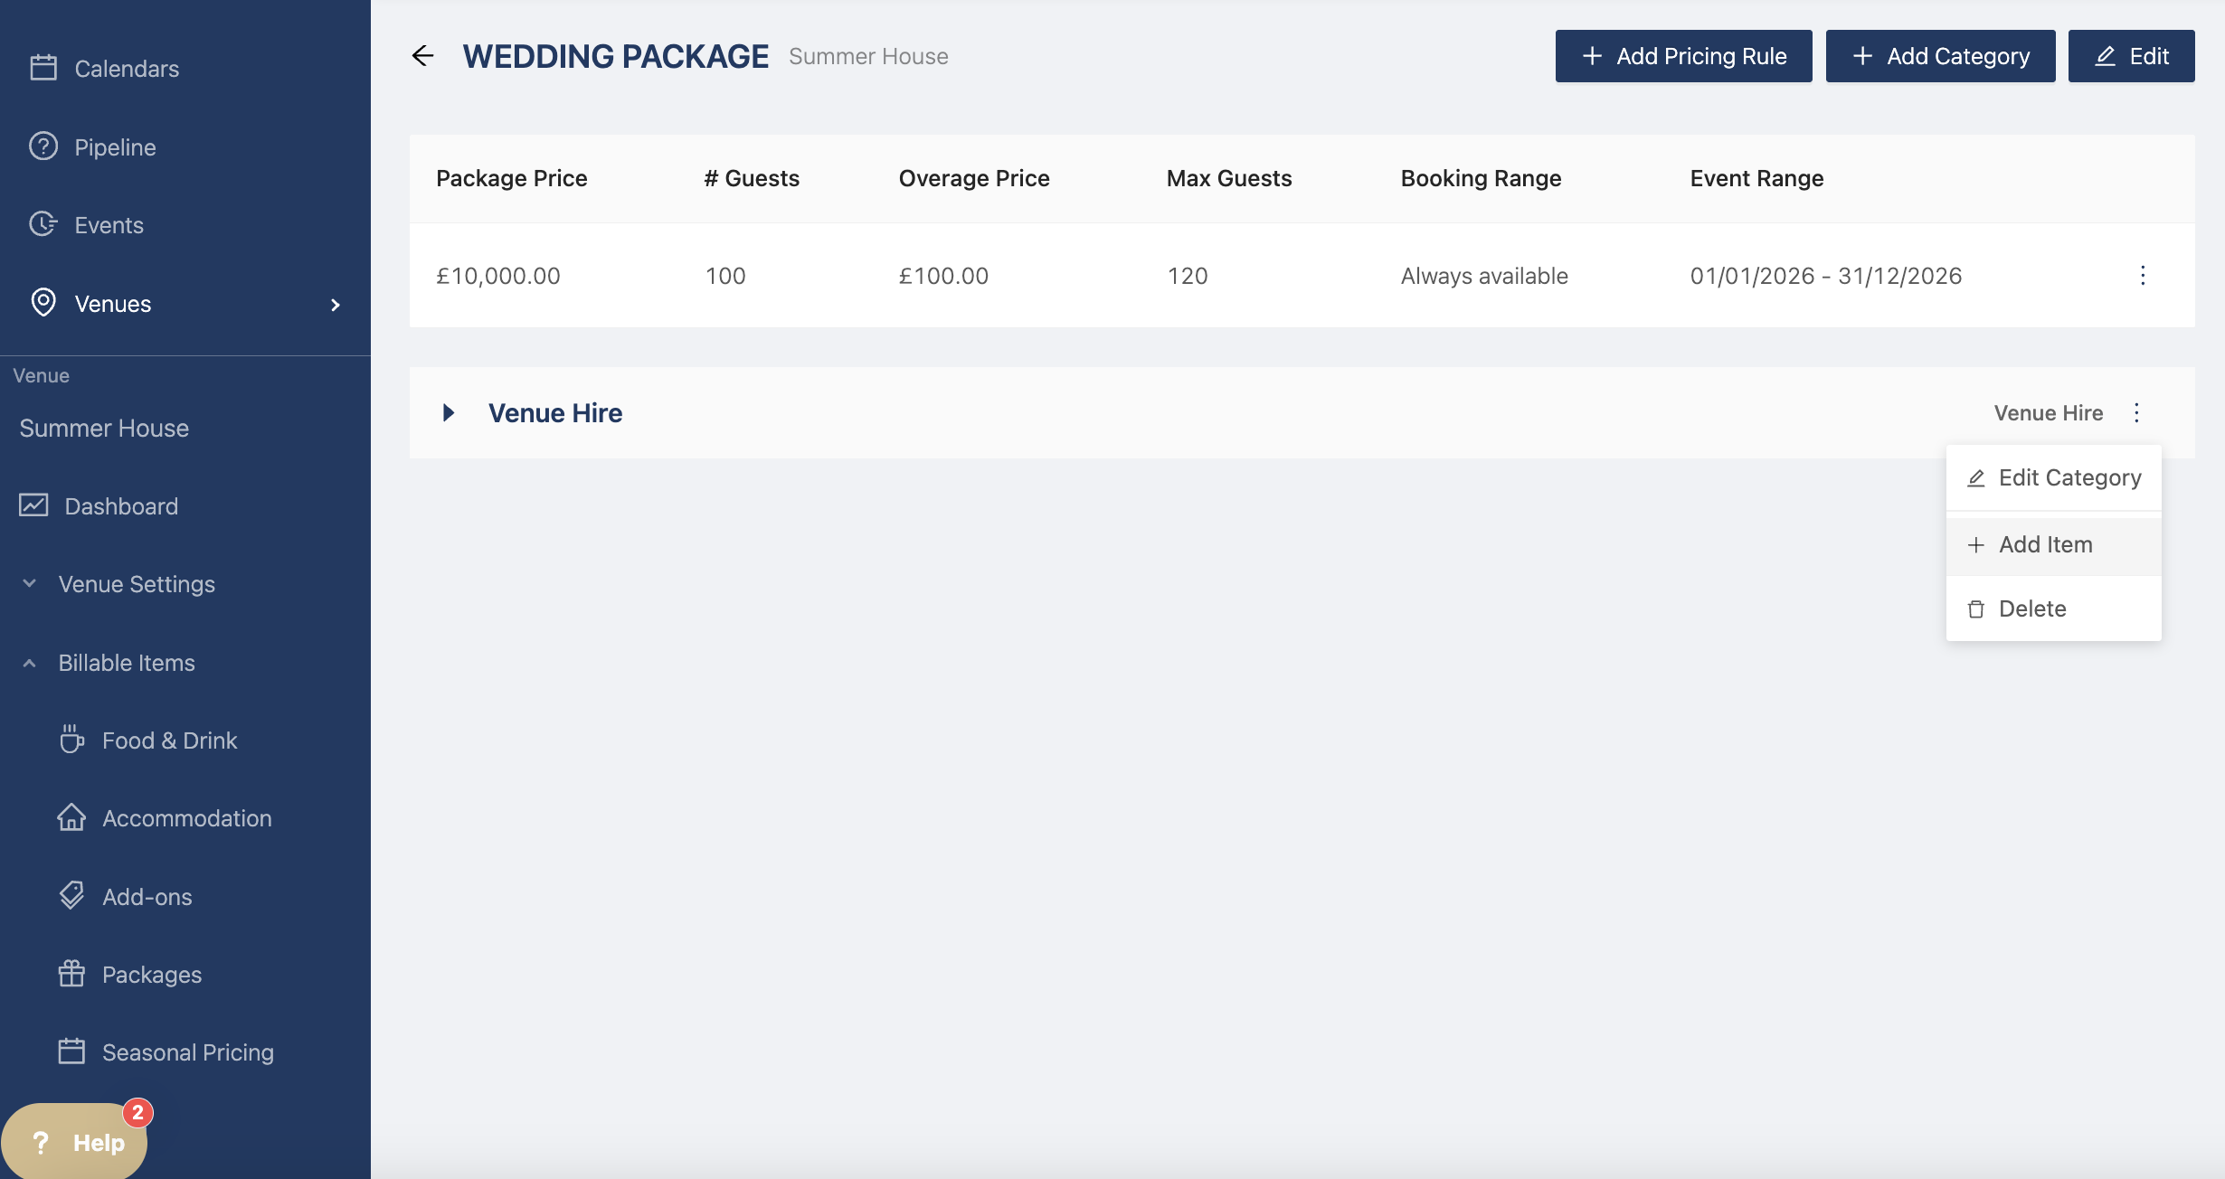This screenshot has height=1179, width=2225.
Task: Click the back arrow beside Wedding Package
Action: coord(422,56)
